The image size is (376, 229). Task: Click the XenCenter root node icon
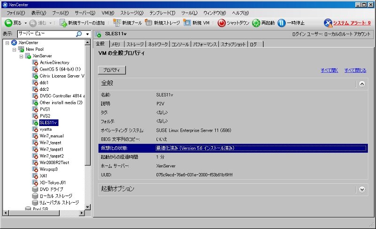click(14, 43)
